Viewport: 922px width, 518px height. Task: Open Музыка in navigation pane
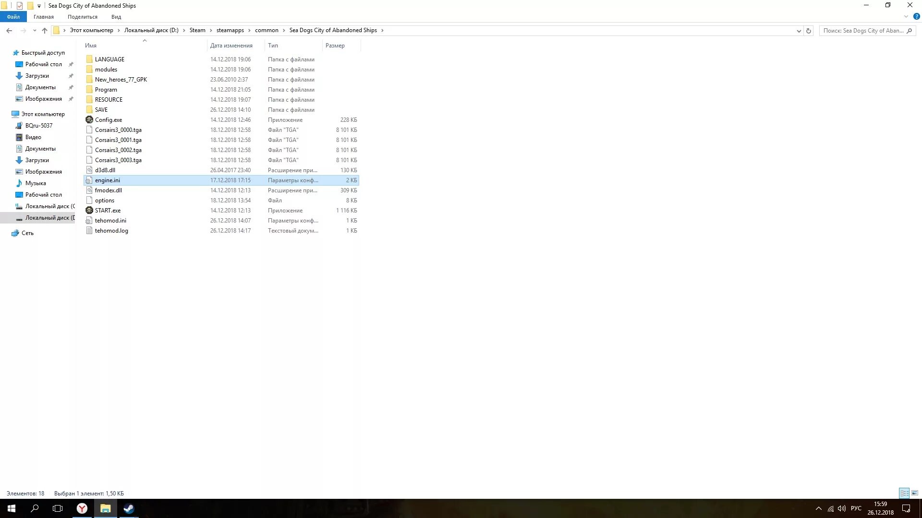pos(36,183)
